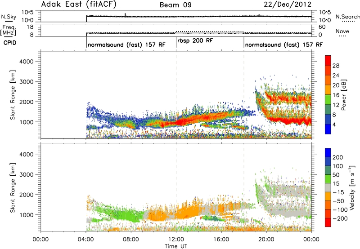The height and width of the screenshot is (249, 360).
Task: Click the 'Adak East (fitACF)' title text
Action: tap(79, 4)
